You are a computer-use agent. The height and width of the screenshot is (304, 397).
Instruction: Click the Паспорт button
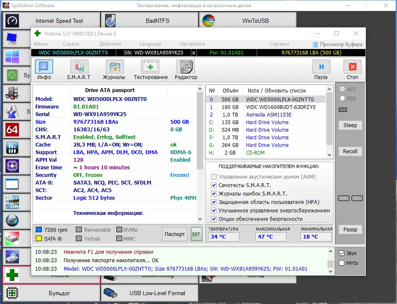click(175, 234)
